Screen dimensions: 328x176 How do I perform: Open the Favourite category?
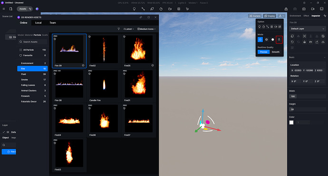(32, 56)
